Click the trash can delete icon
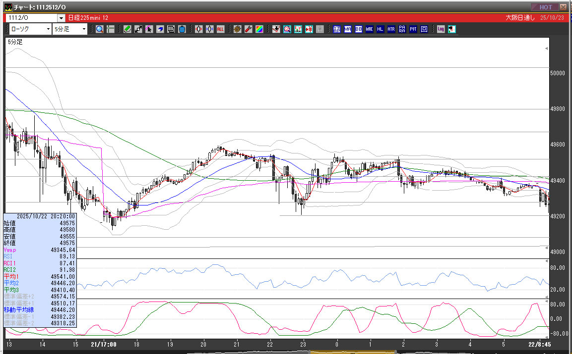 (182, 29)
